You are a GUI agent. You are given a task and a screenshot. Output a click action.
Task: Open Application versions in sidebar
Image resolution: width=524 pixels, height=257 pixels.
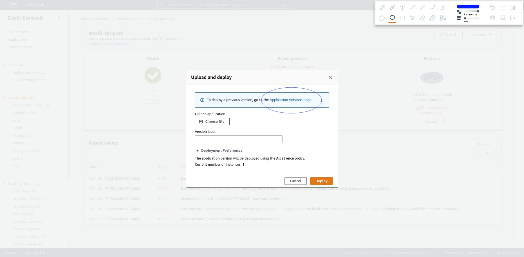point(29,72)
